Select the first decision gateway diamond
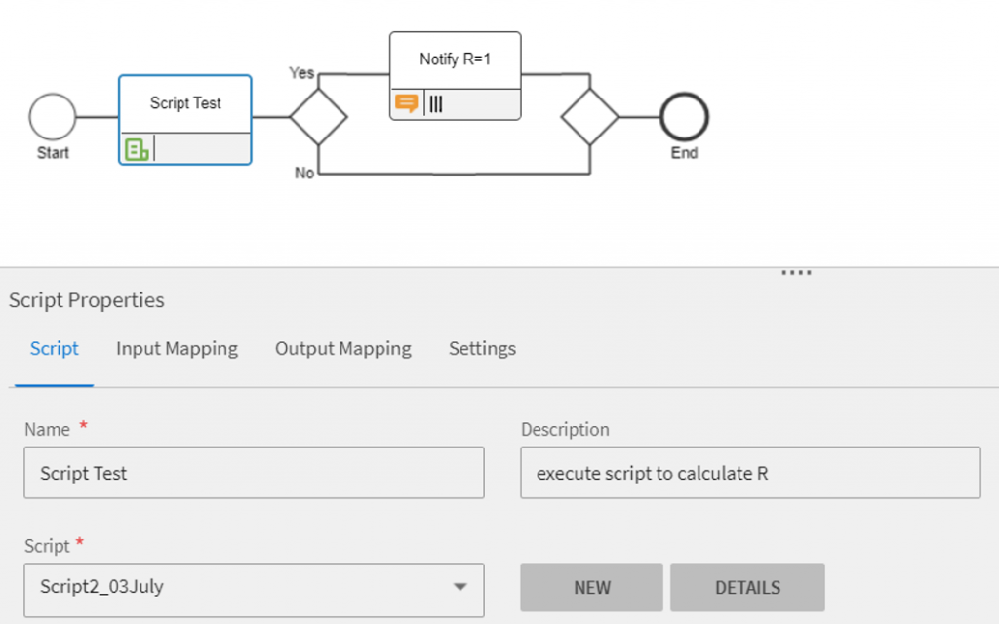Viewport: 999px width, 624px height. coord(318,117)
